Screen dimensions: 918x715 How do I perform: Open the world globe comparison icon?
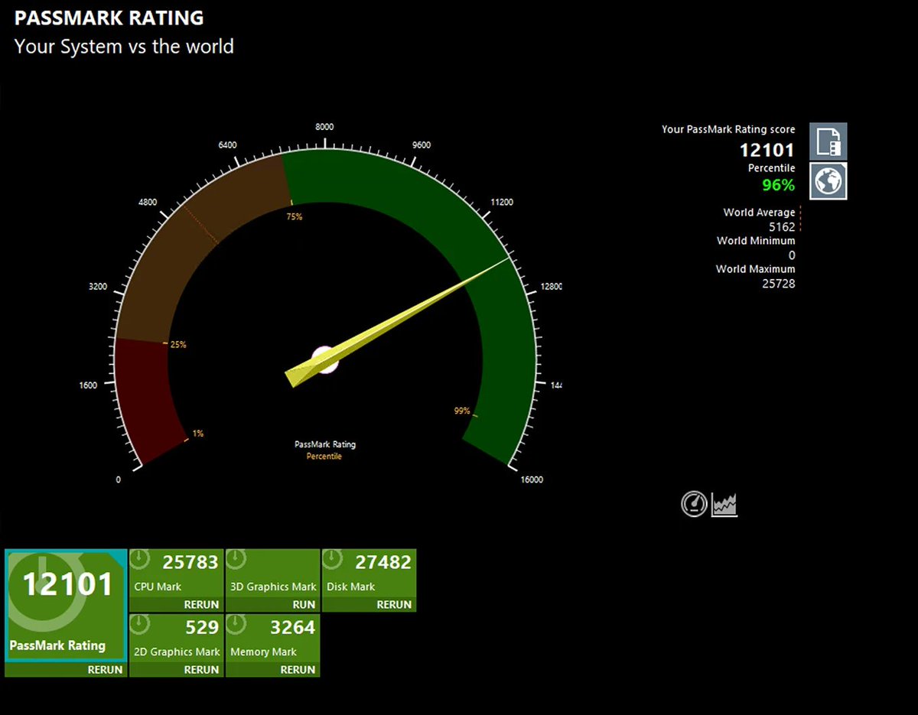(x=828, y=180)
